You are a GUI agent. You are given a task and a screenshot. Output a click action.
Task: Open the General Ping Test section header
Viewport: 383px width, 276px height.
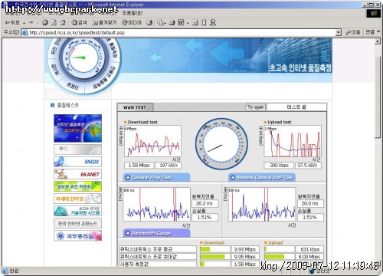click(x=156, y=177)
